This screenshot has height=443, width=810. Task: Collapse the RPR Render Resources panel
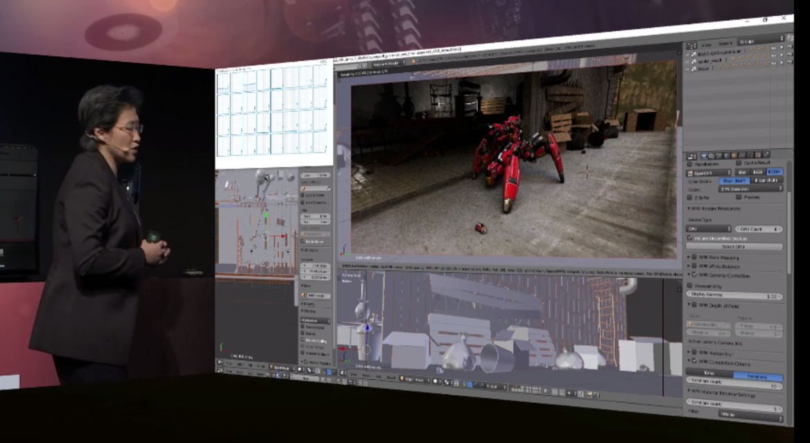(x=689, y=208)
